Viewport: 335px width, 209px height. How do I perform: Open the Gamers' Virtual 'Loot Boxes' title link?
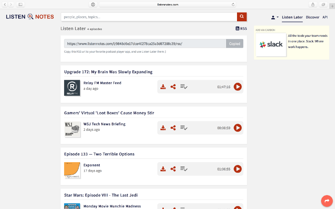[109, 113]
